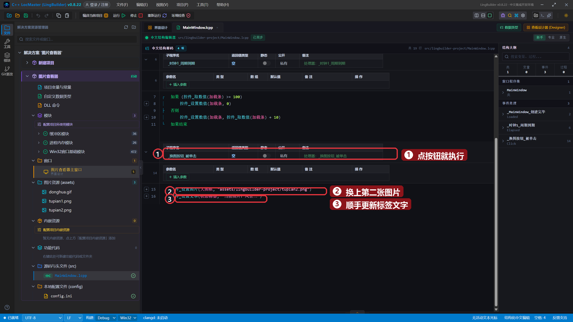
Task: Open the 文件(F) menu
Action: [x=122, y=5]
